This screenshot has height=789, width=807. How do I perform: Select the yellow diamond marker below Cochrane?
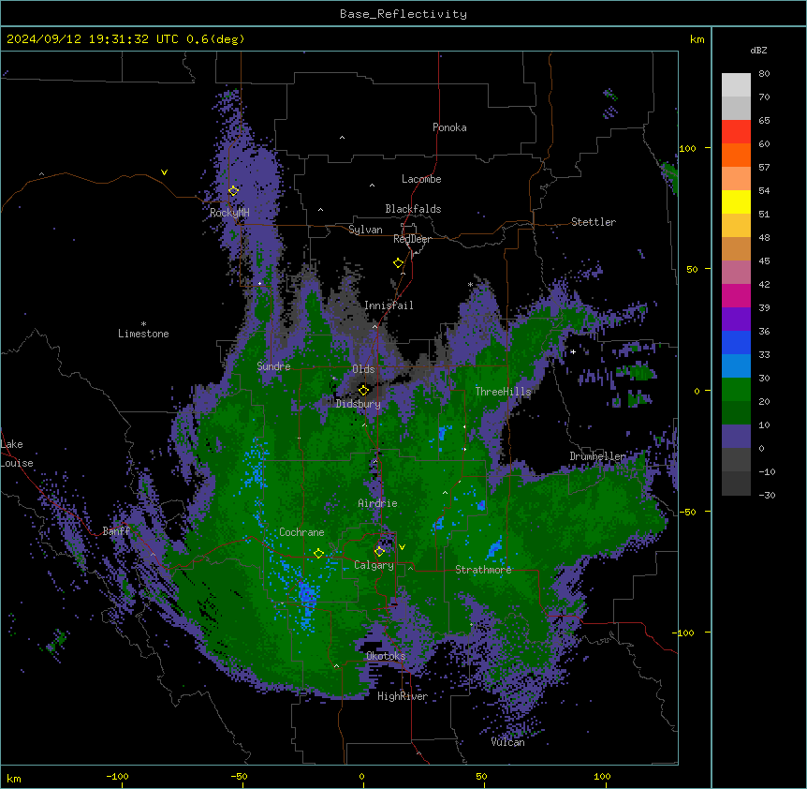[x=318, y=554]
